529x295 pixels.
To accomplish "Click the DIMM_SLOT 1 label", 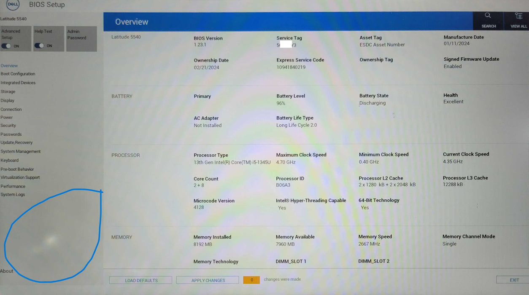I will 291,261.
